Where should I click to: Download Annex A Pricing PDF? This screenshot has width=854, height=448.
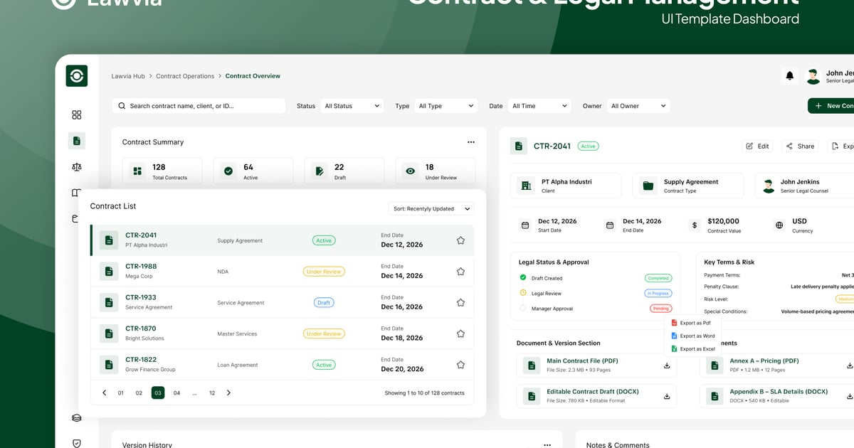pyautogui.click(x=850, y=366)
